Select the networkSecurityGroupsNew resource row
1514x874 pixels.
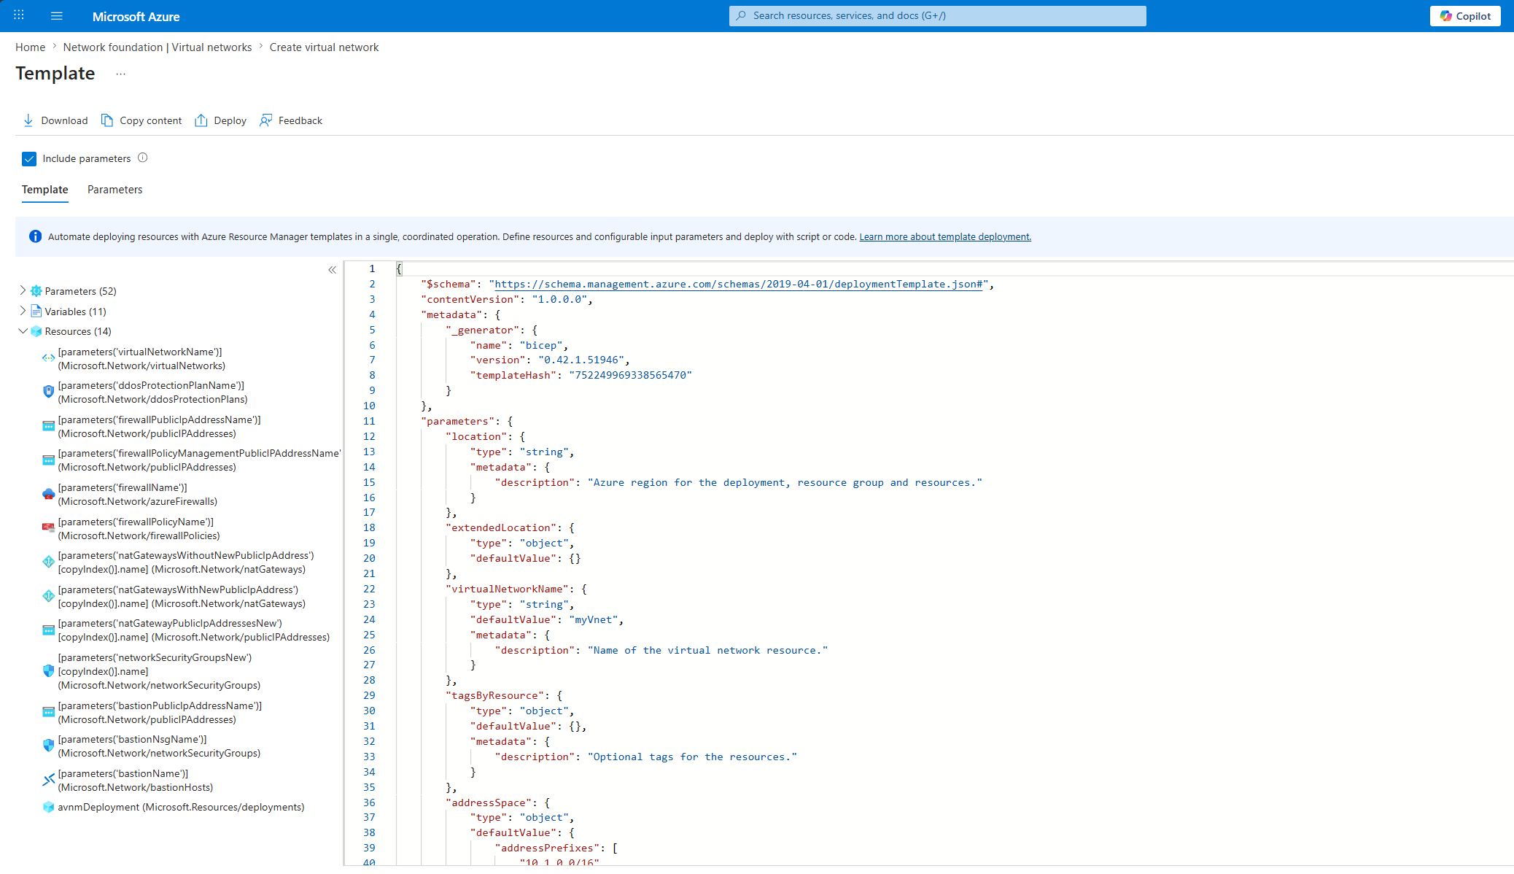(x=152, y=671)
